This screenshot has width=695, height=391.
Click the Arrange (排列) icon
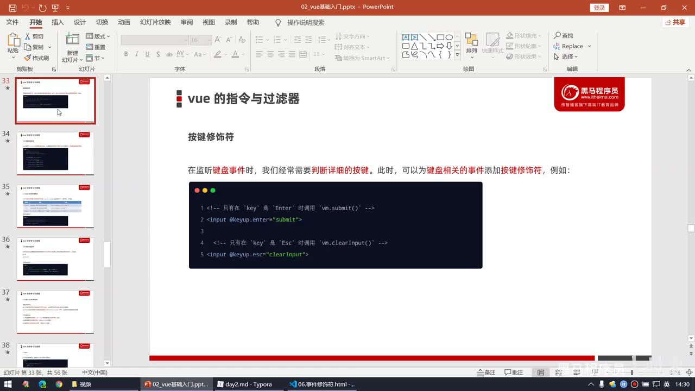pos(471,40)
